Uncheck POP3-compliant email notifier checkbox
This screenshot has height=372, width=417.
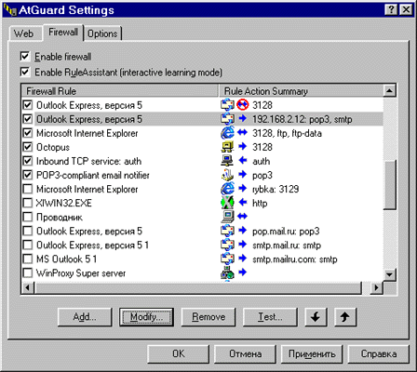tap(28, 175)
